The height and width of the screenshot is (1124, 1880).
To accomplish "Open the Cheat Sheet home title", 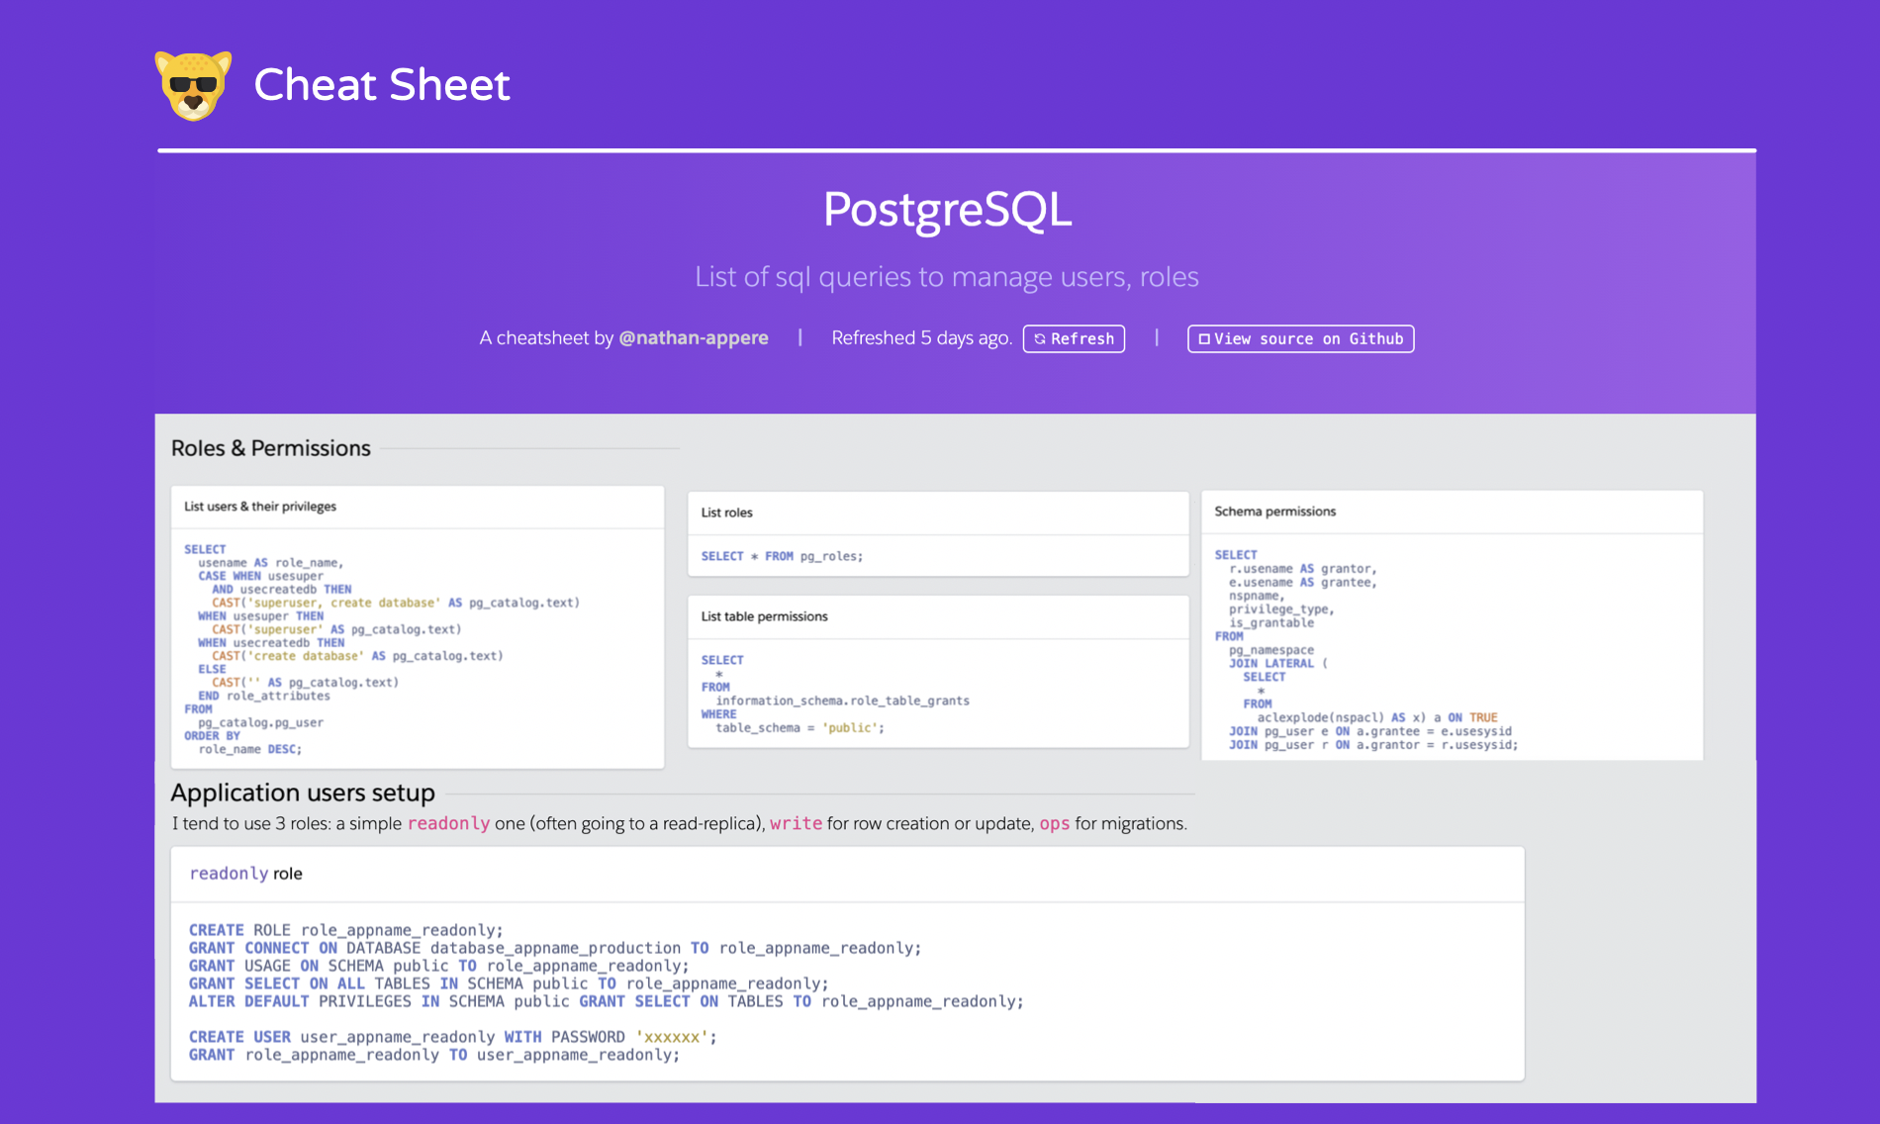I will [382, 85].
